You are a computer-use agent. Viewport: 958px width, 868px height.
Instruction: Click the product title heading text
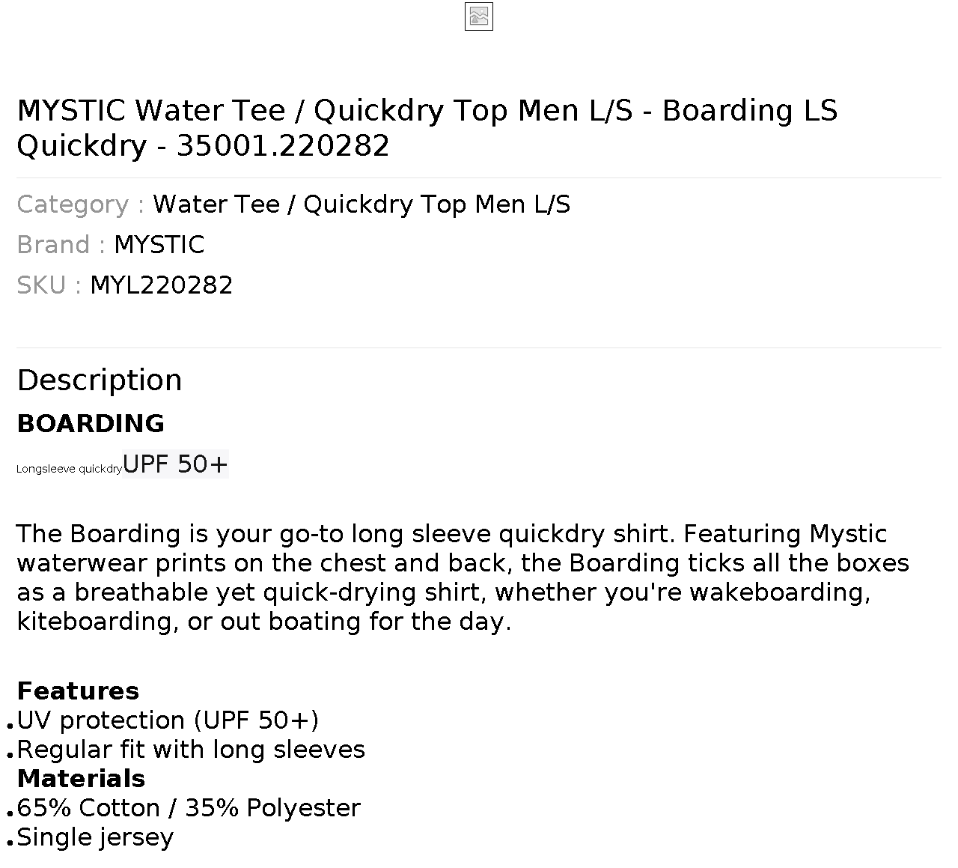tap(427, 127)
